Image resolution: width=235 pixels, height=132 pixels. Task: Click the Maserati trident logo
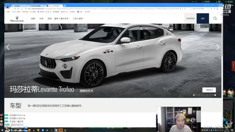(x=17, y=19)
